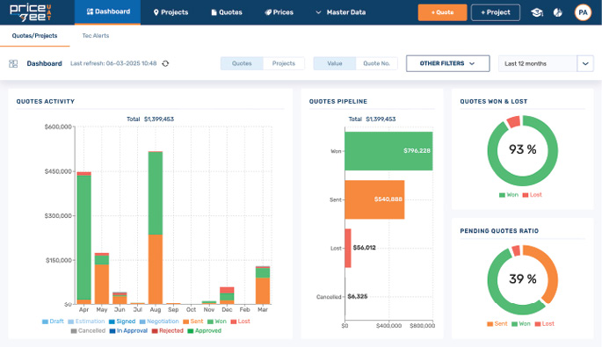Toggle the Cancelled legend entry

88,331
